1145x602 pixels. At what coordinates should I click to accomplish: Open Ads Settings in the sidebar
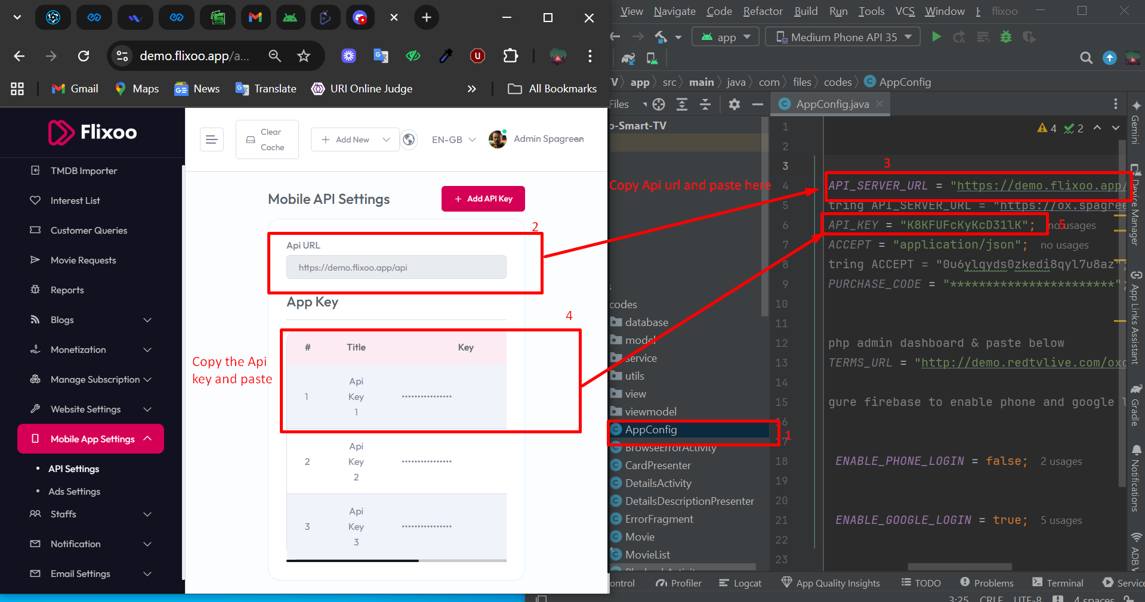click(x=75, y=492)
